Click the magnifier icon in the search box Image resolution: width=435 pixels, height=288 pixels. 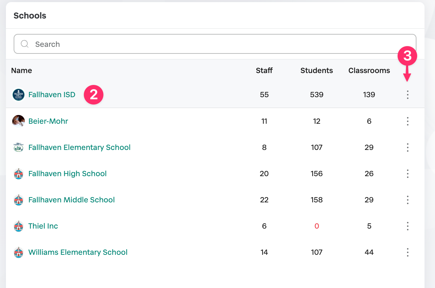point(25,44)
